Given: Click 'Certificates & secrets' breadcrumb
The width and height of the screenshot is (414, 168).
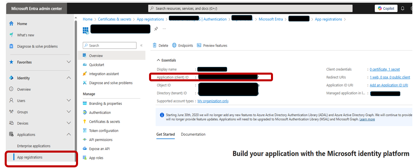Looking at the screenshot, I should click(x=115, y=19).
